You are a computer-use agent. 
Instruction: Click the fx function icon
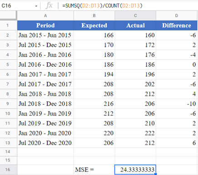pyautogui.click(x=49, y=6)
